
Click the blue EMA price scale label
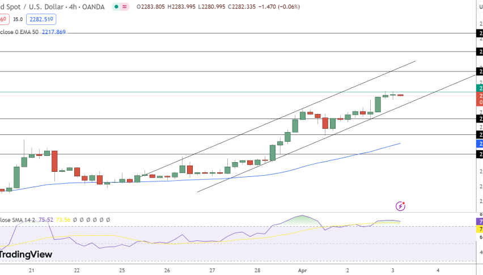click(x=480, y=143)
